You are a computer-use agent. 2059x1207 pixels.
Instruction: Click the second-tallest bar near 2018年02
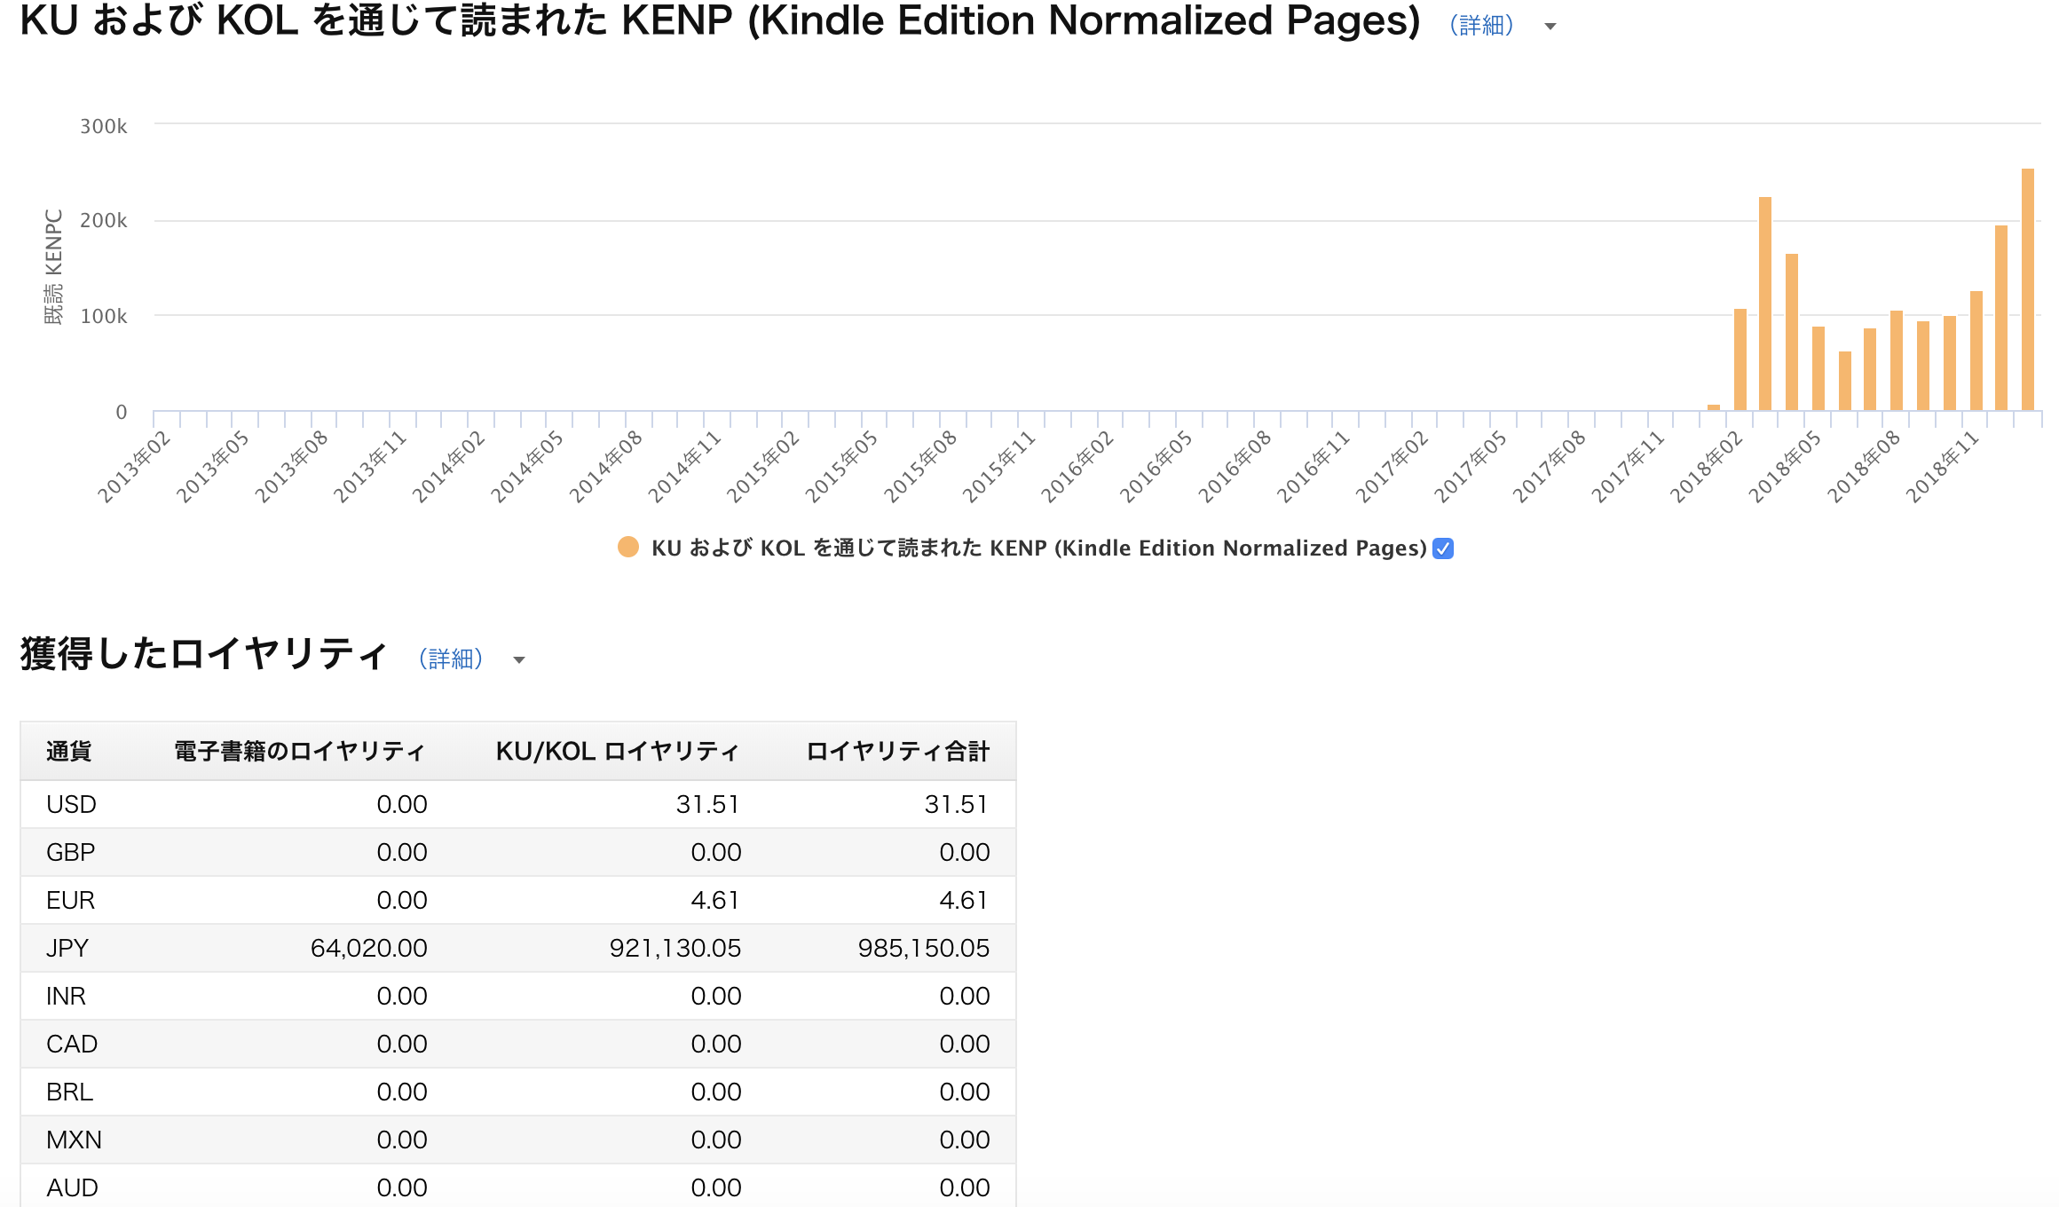coord(1765,304)
